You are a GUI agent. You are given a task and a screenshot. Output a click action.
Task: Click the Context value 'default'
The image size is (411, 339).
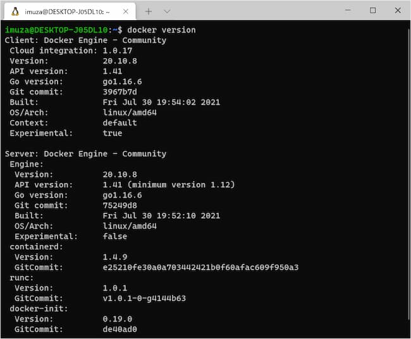point(120,122)
